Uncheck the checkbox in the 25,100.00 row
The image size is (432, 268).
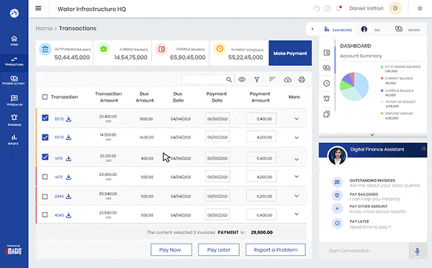45,157
